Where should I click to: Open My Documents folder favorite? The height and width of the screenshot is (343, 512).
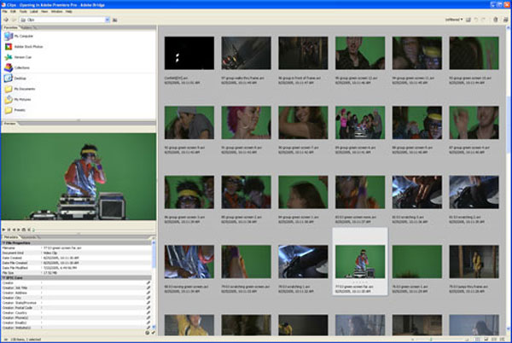20,89
